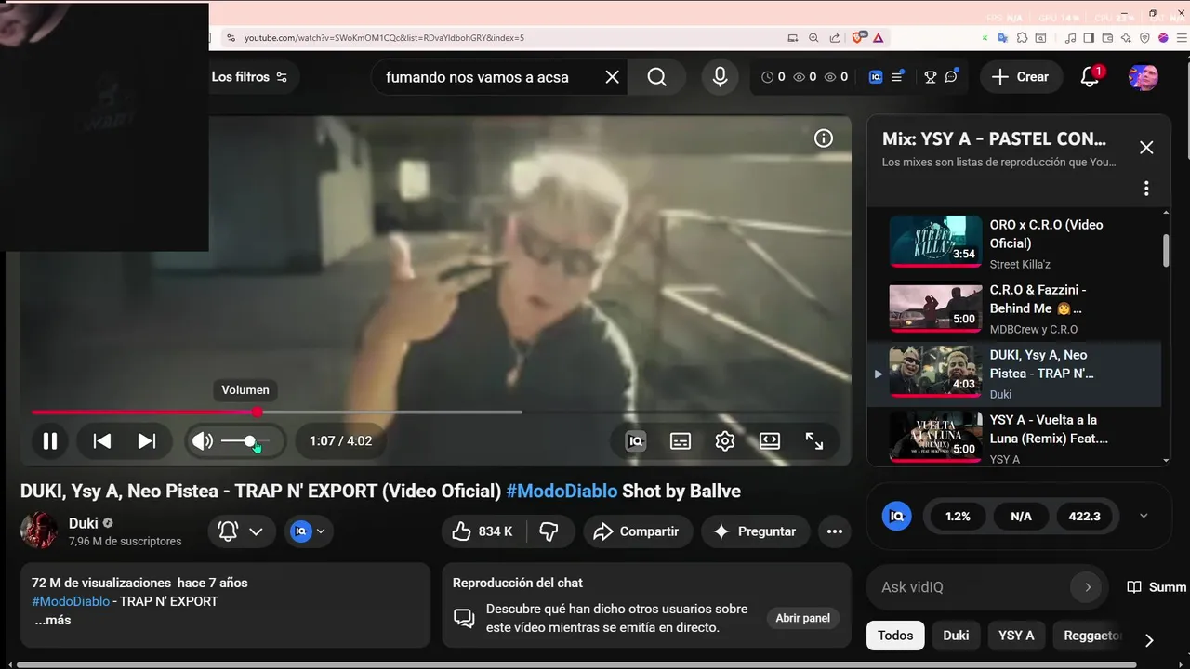Clear the search box text
Viewport: 1190px width, 669px height.
(612, 77)
